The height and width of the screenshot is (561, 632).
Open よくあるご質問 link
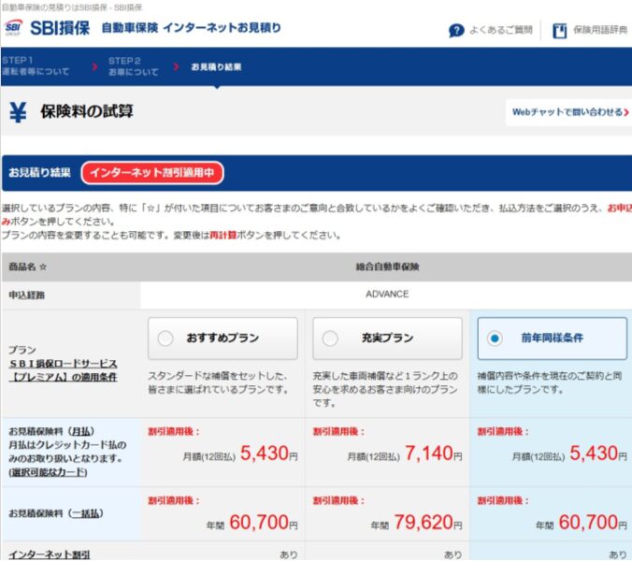coord(501,30)
